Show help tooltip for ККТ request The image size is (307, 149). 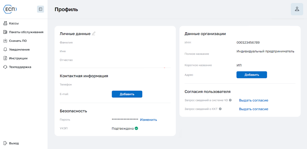click(x=220, y=109)
